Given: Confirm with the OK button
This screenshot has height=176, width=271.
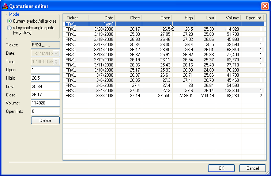Looking at the screenshot, I should click(221, 168).
